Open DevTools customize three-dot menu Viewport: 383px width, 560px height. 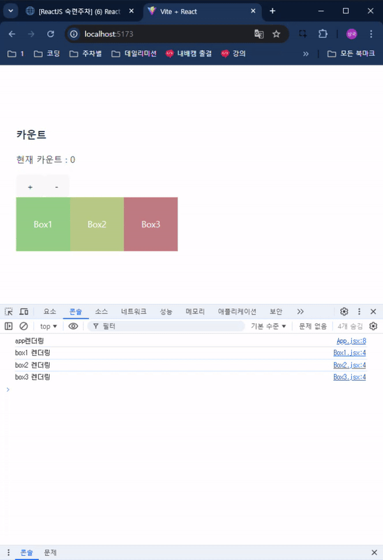point(359,312)
